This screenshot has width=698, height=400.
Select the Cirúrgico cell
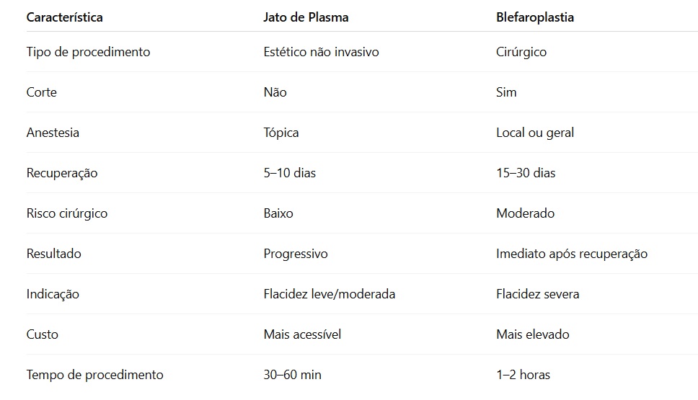pos(521,52)
